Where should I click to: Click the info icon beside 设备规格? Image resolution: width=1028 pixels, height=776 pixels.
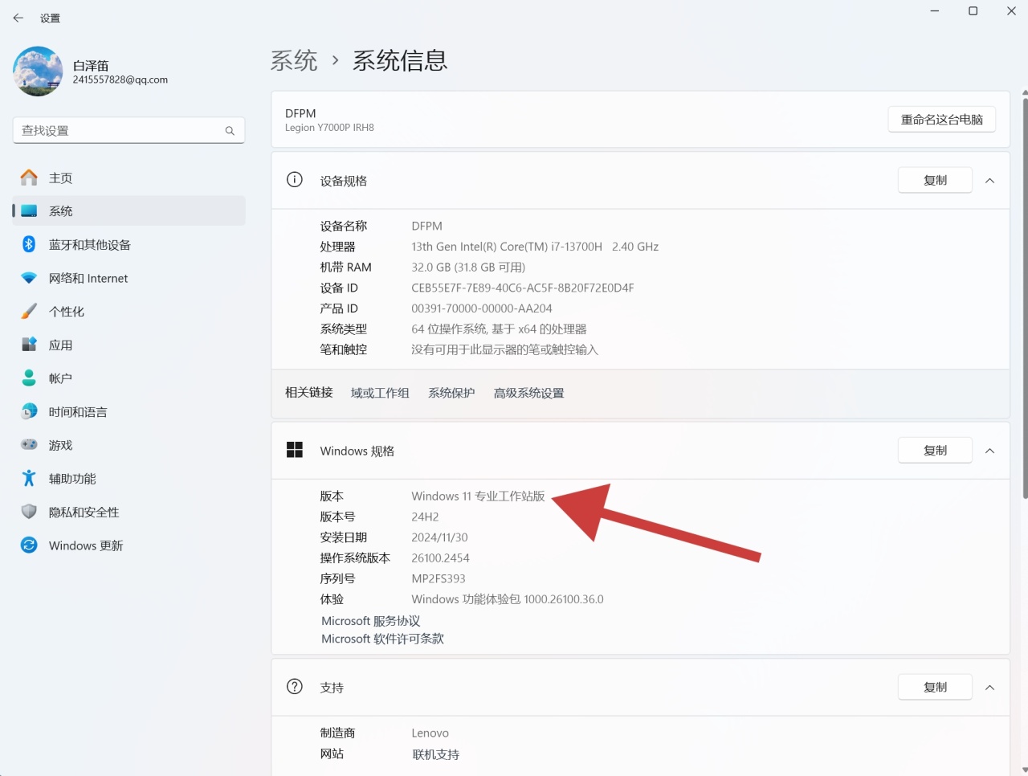pyautogui.click(x=295, y=180)
